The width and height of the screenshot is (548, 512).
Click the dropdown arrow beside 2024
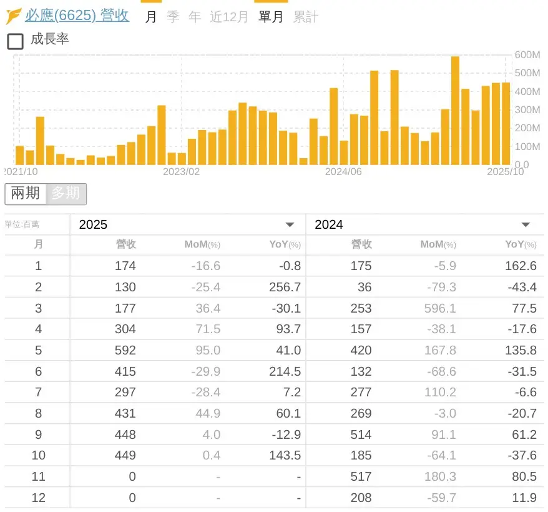(x=526, y=224)
